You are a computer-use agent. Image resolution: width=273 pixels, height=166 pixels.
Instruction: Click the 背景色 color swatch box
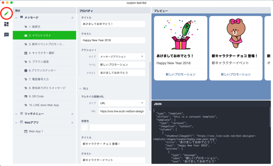[x=84, y=128]
